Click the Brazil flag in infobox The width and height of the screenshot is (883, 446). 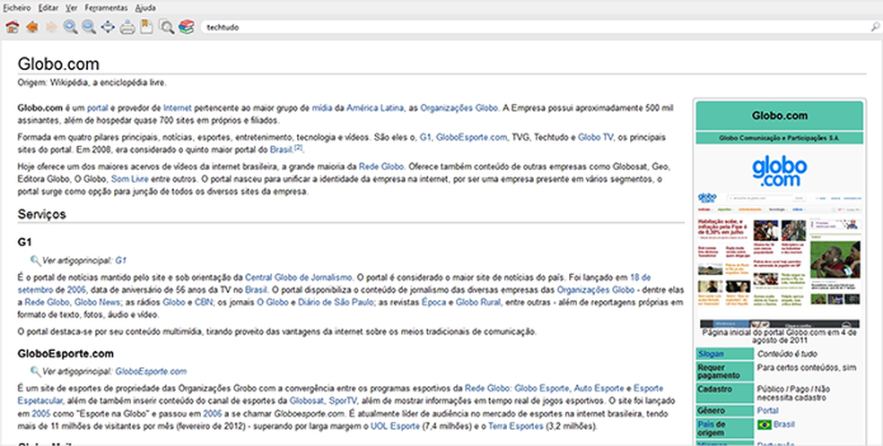tap(765, 425)
